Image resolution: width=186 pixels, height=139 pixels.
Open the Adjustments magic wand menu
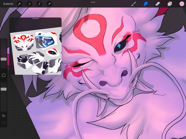point(29,4)
